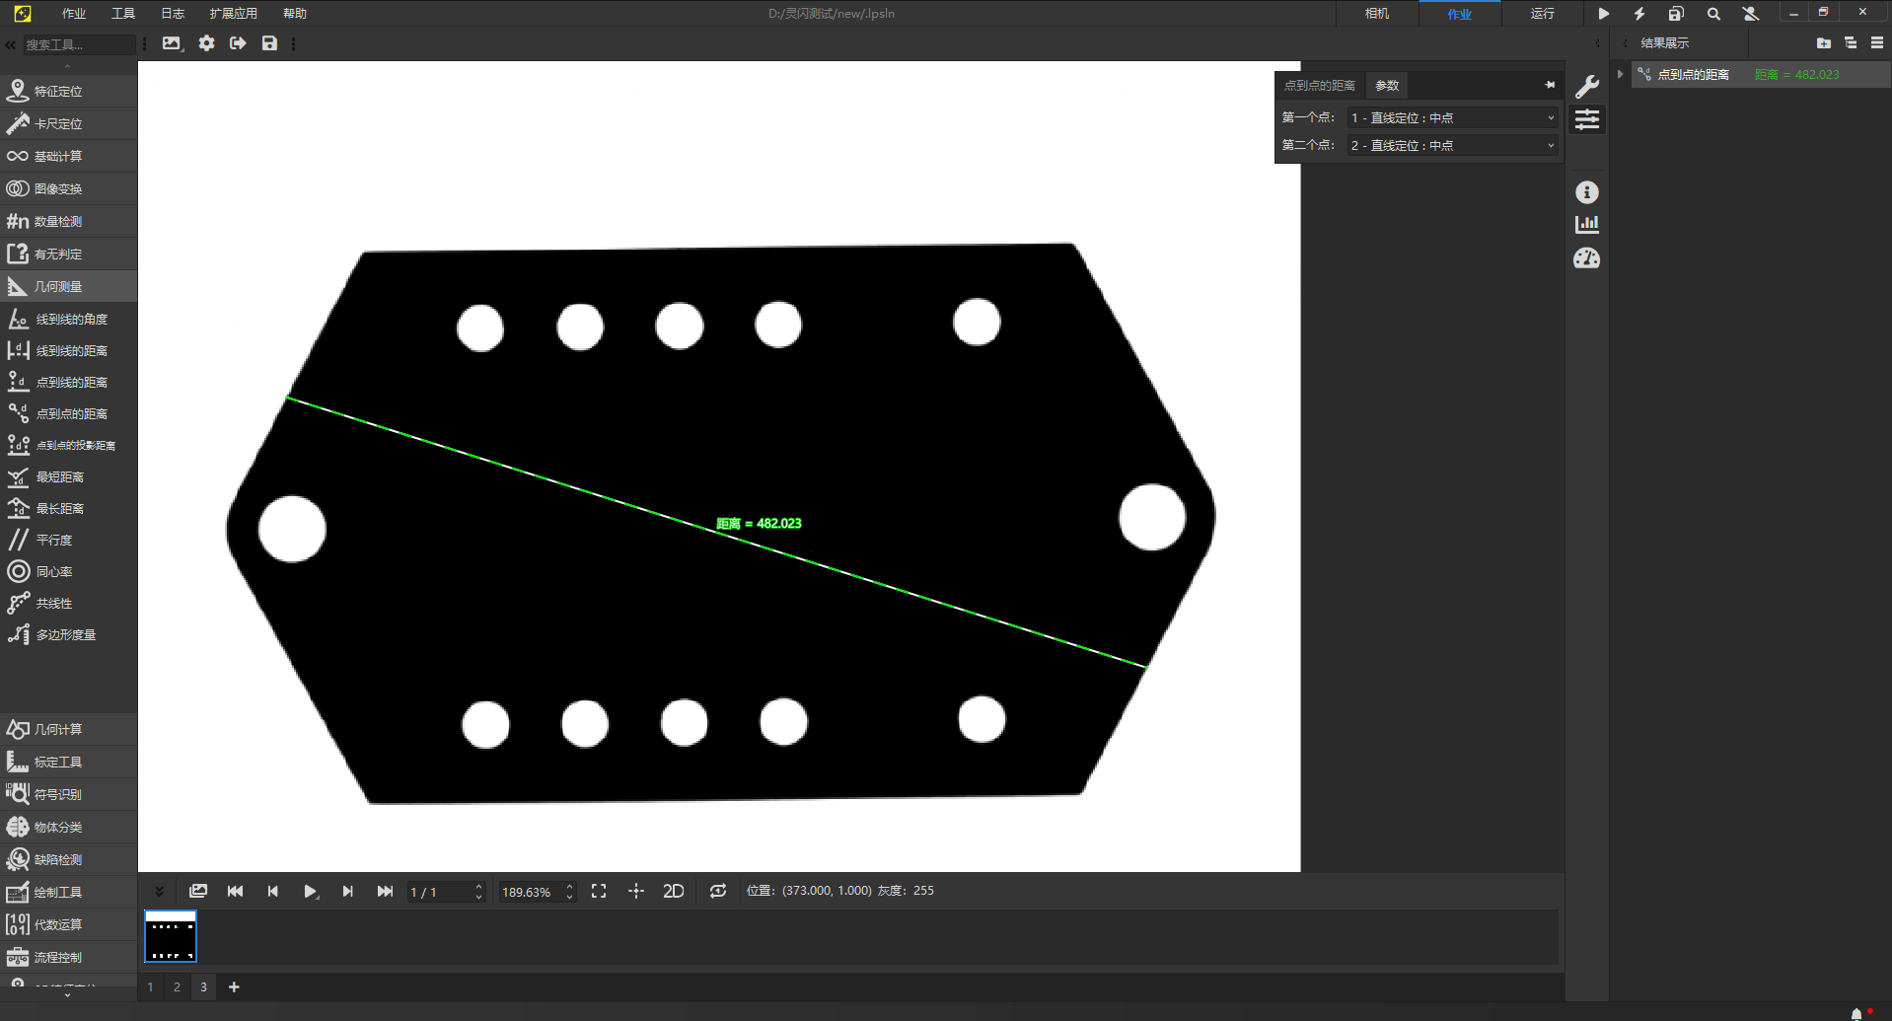Open the 缺陷检测 tool category
1892x1021 pixels.
pos(58,859)
